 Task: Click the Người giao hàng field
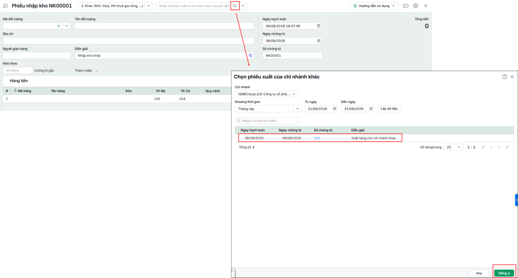point(37,55)
